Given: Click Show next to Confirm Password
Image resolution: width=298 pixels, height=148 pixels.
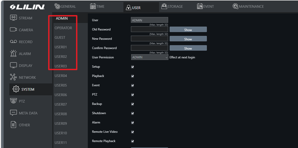Looking at the screenshot, I should pyautogui.click(x=188, y=48).
